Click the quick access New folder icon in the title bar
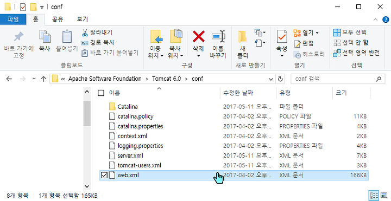 [34, 7]
